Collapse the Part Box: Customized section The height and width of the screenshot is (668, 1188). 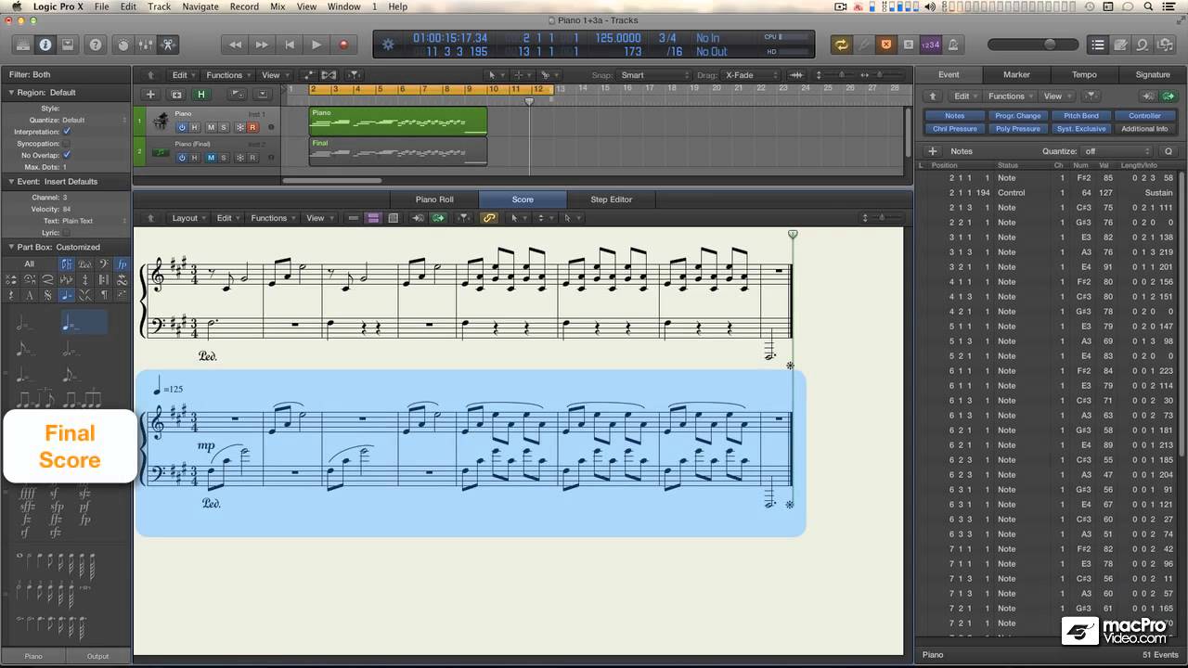pos(11,247)
